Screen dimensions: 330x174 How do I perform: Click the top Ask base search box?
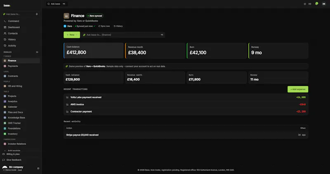point(57,4)
